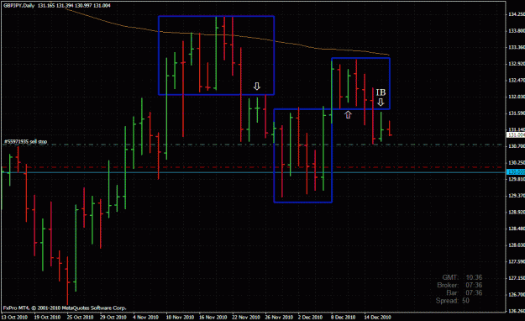Click the 130.70 price scale label
The width and height of the screenshot is (525, 321).
click(517, 146)
